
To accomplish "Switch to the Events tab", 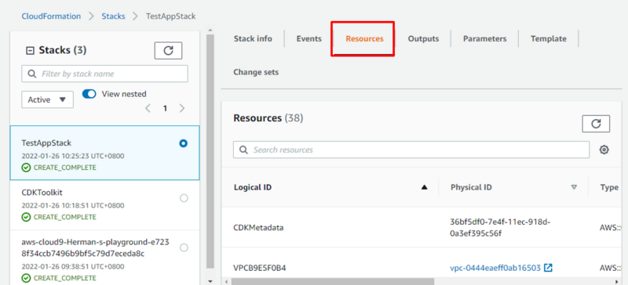I will [309, 39].
